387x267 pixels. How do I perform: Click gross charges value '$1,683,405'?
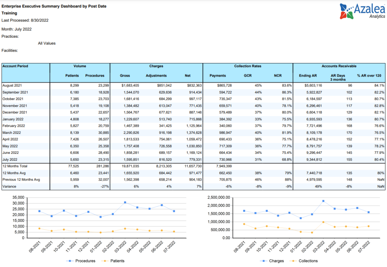pos(130,86)
